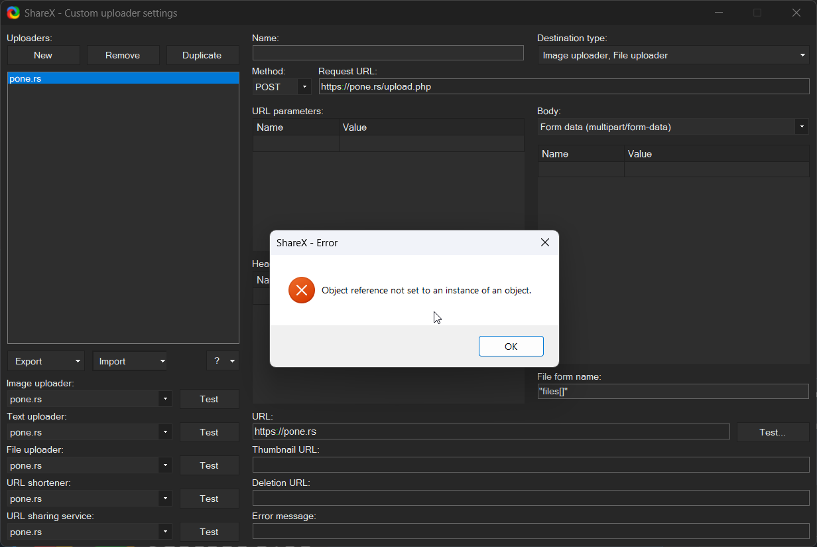Click the empty Name cell in URL parameters

[x=296, y=143]
